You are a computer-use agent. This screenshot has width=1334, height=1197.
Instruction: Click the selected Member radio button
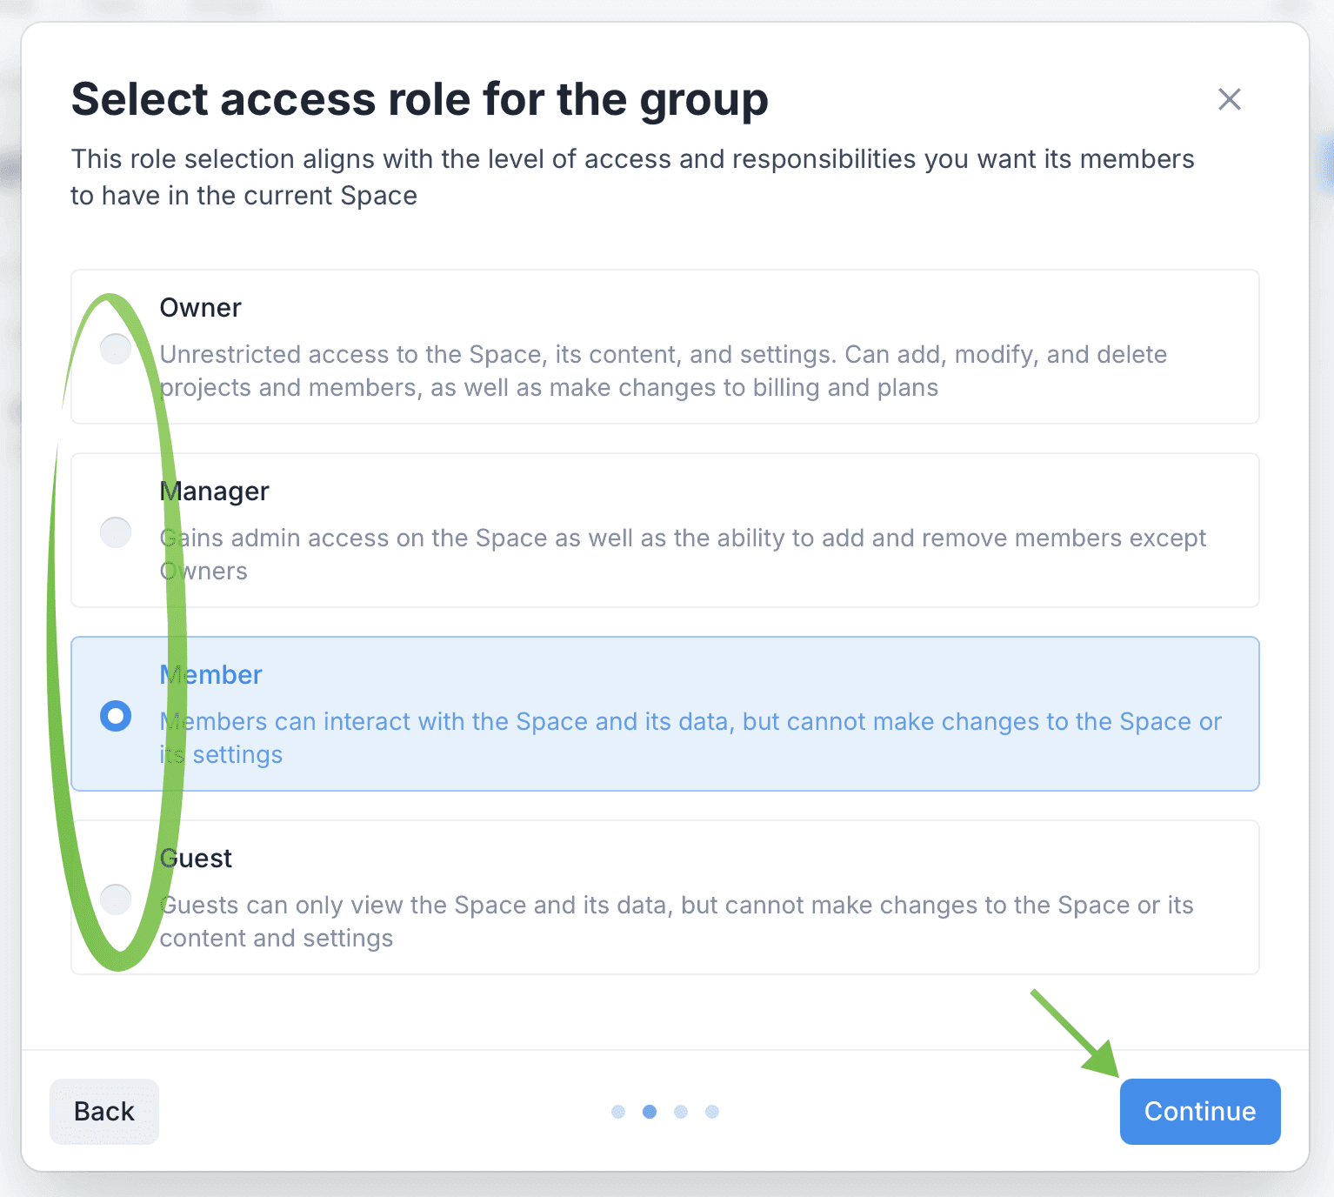pyautogui.click(x=116, y=716)
